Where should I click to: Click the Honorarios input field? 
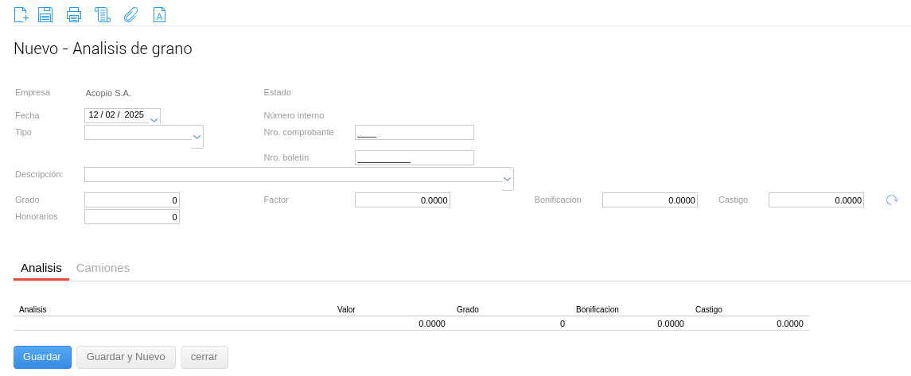[132, 217]
